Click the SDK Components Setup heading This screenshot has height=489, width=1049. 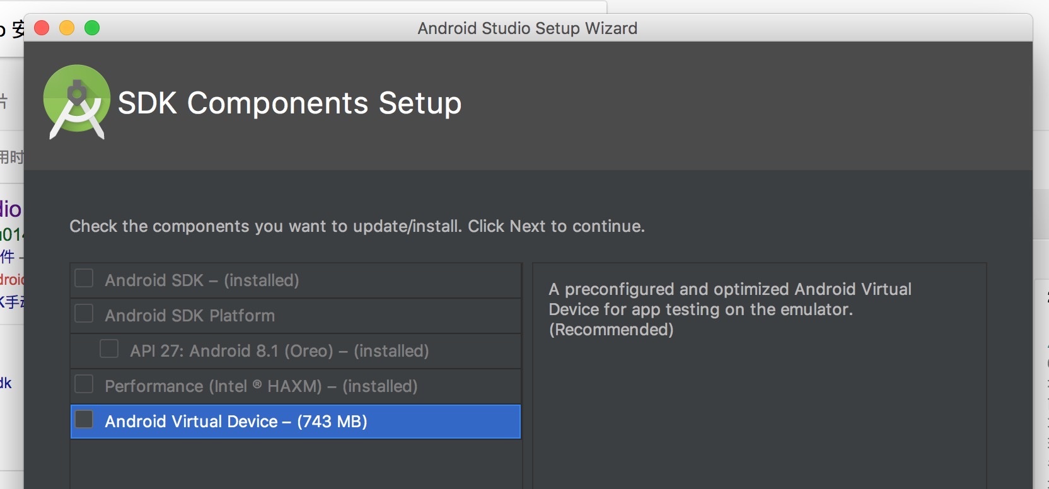[x=289, y=103]
